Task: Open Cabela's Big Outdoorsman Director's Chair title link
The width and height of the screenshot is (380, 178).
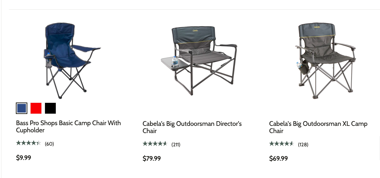Action: pyautogui.click(x=192, y=127)
